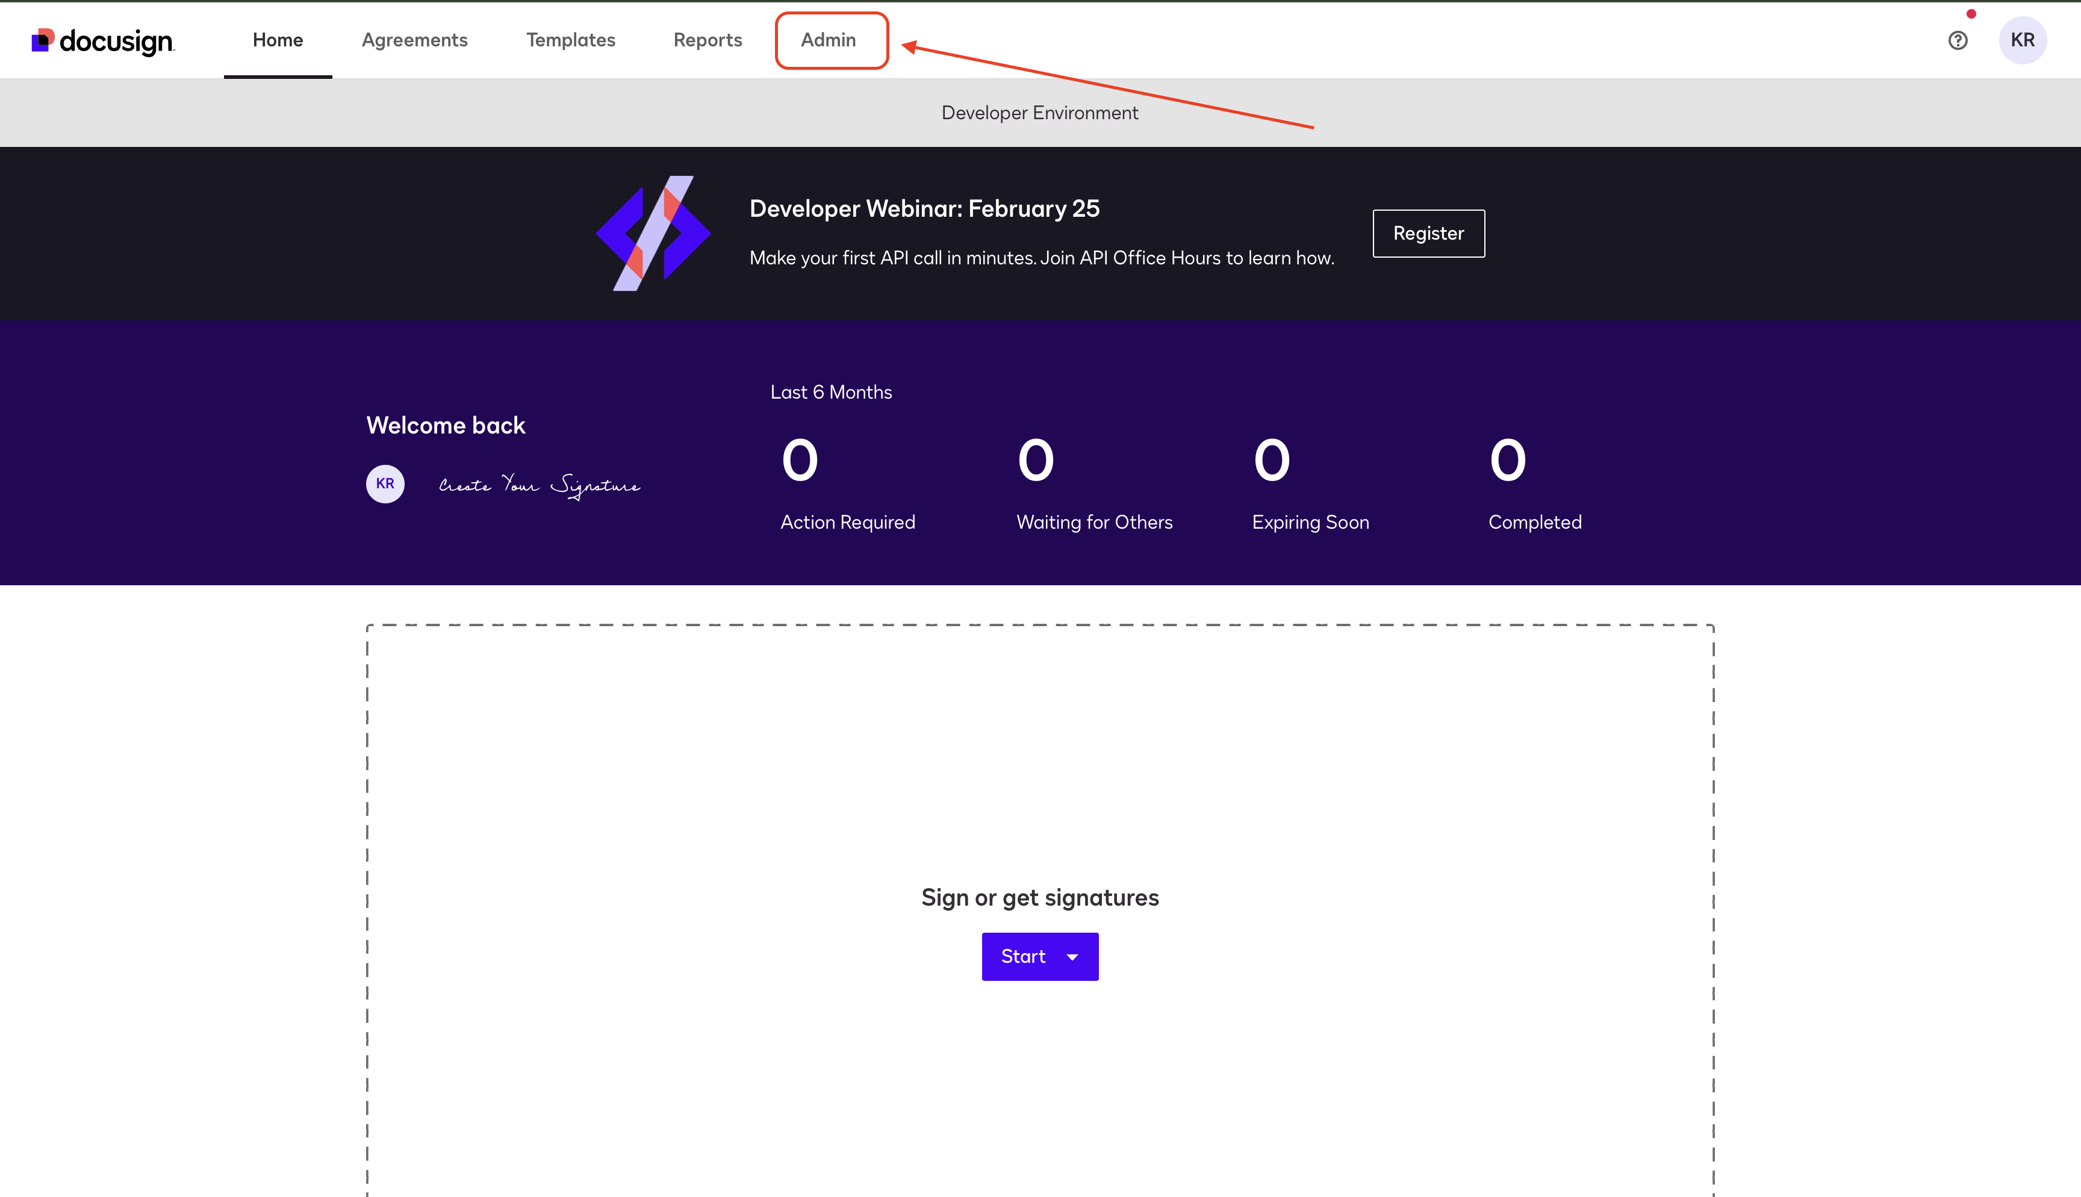Screen dimensions: 2081x1197
Task: Open the help question mark icon
Action: [x=1958, y=40]
